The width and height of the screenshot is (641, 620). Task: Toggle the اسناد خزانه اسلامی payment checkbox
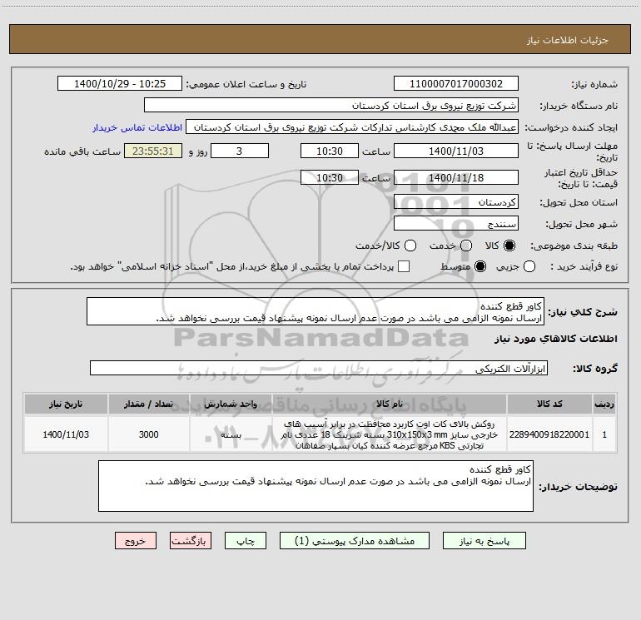(404, 266)
